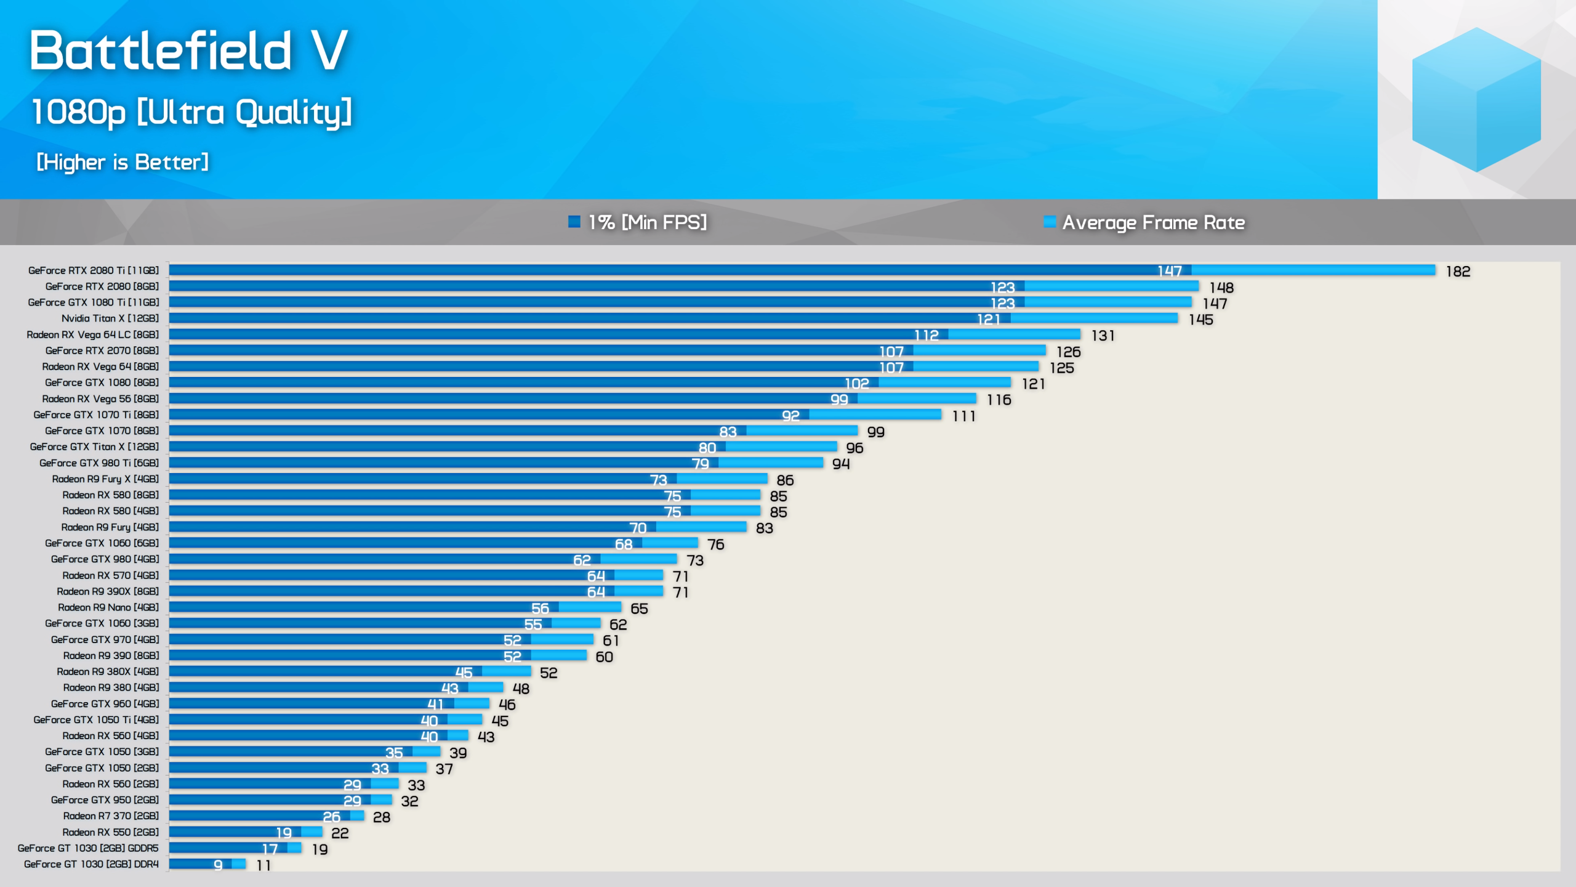Click the Battlefield V title
This screenshot has width=1576, height=887.
(x=188, y=51)
